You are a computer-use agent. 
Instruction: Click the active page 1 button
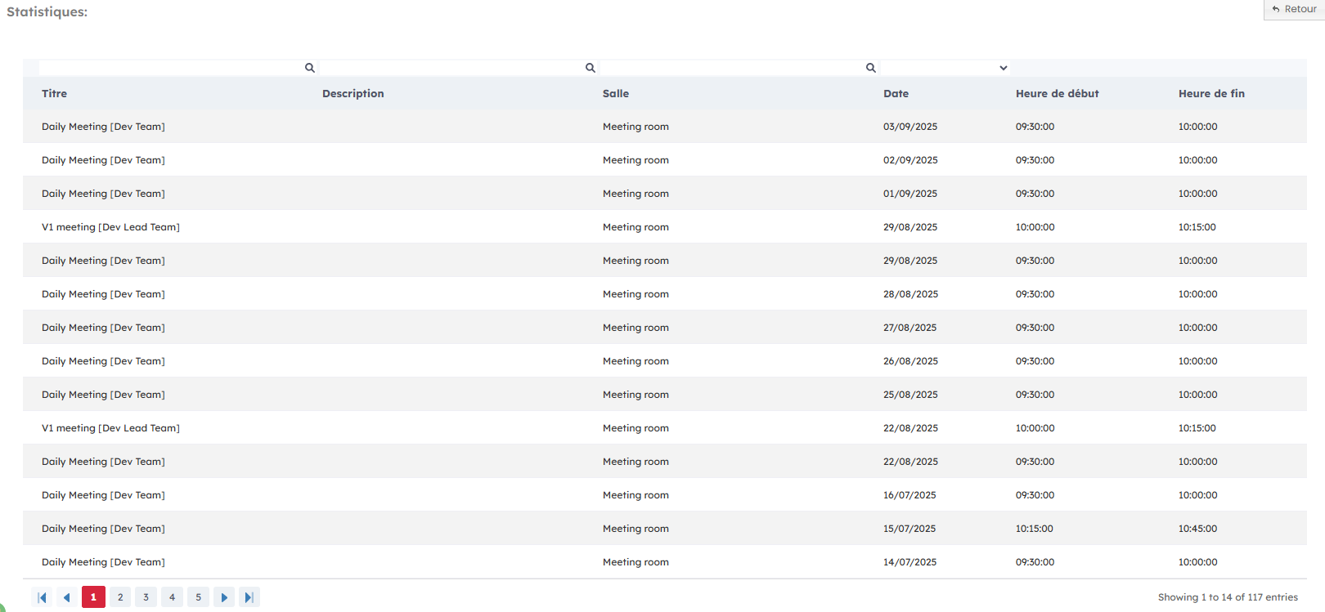[93, 597]
